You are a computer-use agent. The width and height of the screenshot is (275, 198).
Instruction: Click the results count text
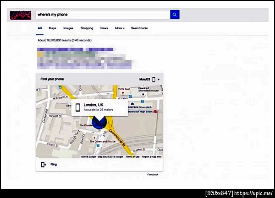click(x=65, y=40)
